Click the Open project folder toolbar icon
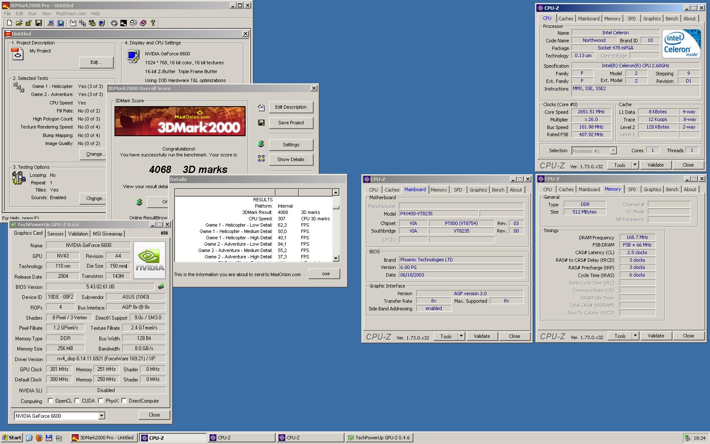Viewport: 710px width, 444px height. 19,23
